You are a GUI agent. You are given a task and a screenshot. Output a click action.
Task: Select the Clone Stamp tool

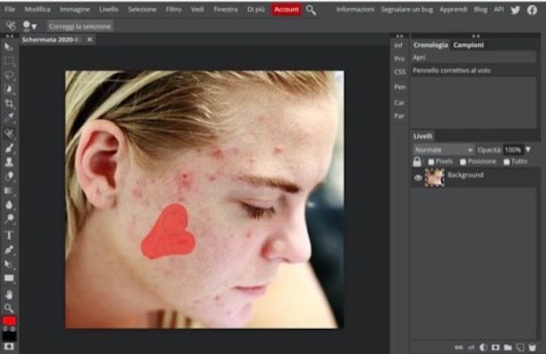[9, 162]
